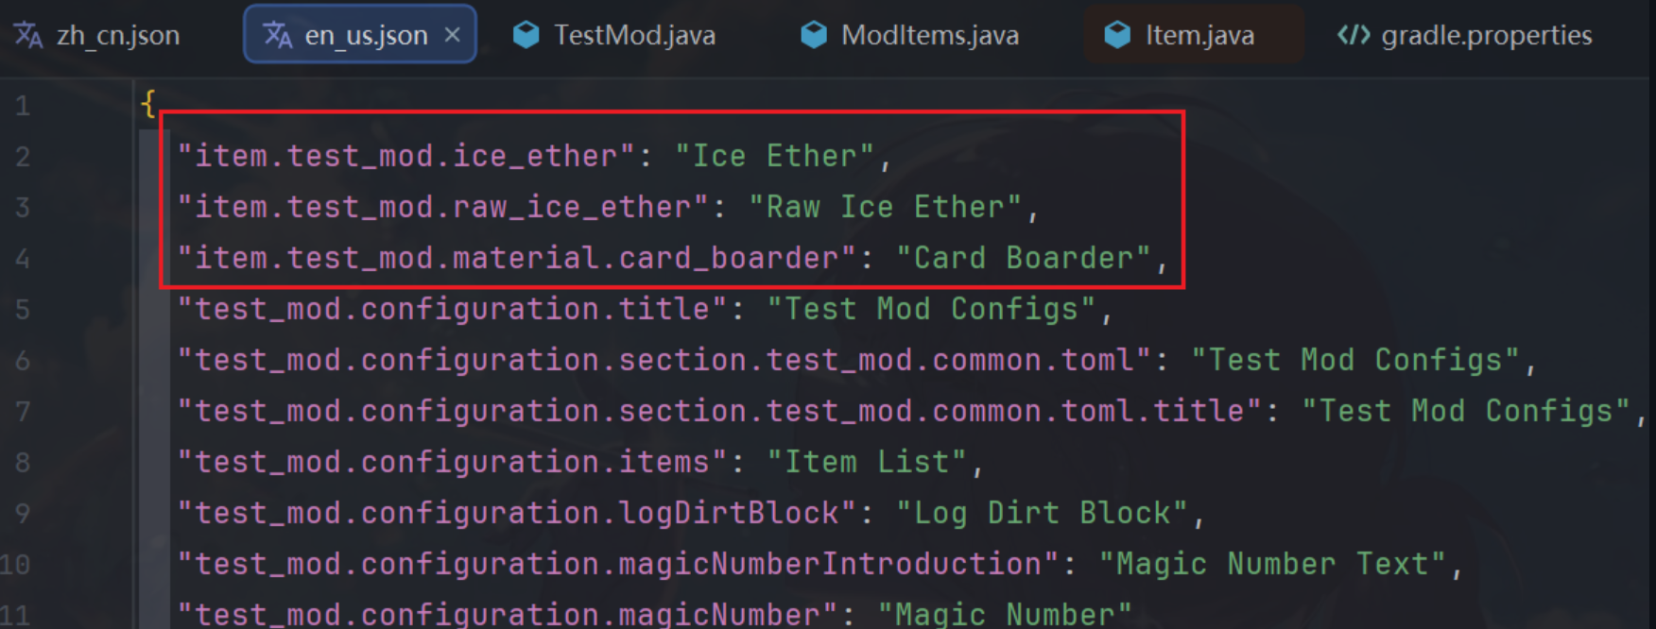This screenshot has width=1656, height=629.
Task: Open the ModItems.java tab
Action: (x=909, y=35)
